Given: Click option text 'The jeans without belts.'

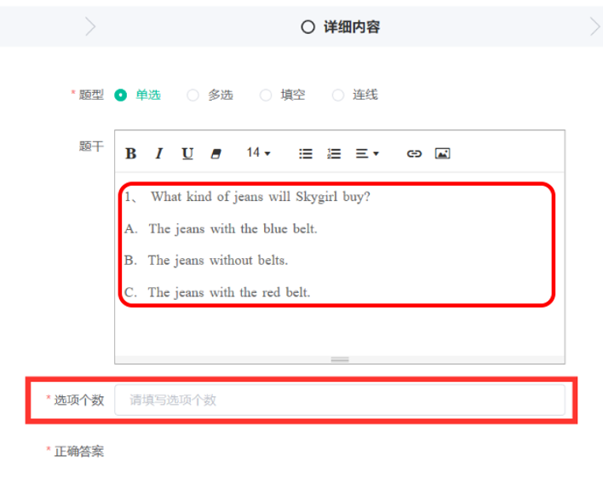Looking at the screenshot, I should (218, 261).
